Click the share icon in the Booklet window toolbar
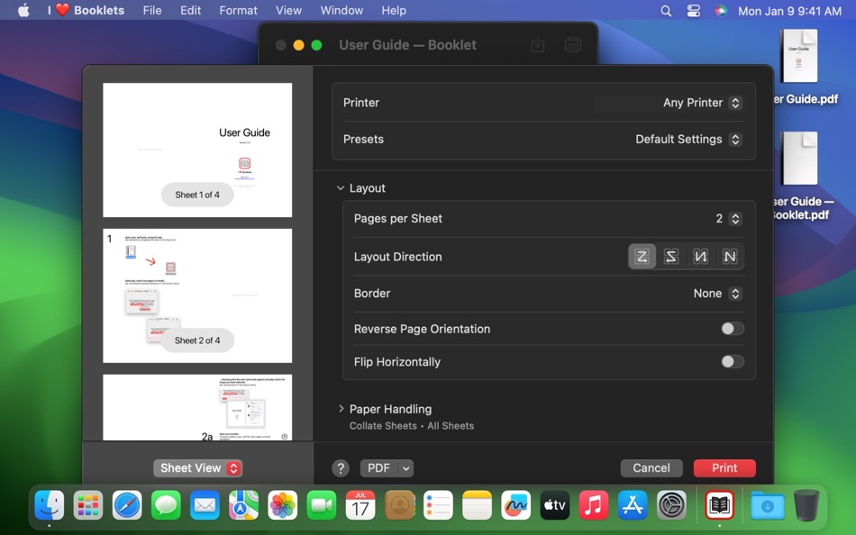 [537, 44]
